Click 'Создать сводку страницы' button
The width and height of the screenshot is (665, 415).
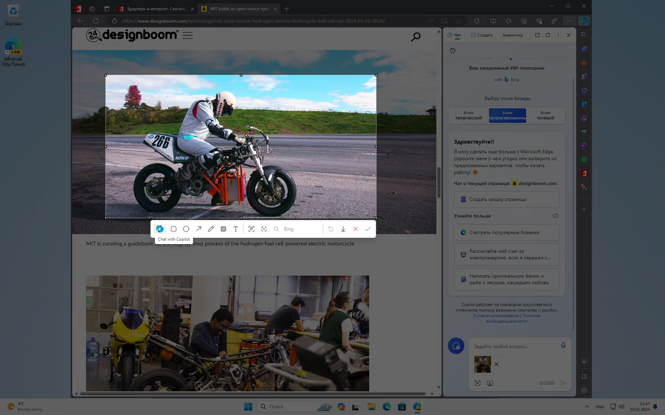[506, 199]
